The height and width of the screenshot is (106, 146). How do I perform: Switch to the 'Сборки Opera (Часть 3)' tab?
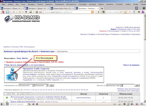tap(62, 8)
